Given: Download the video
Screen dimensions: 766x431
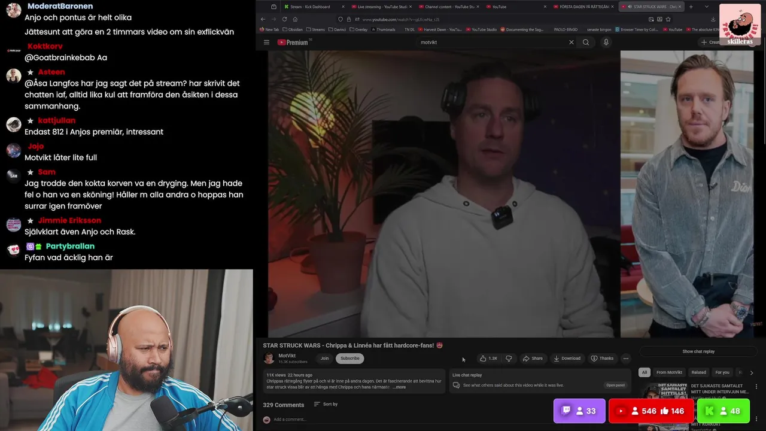Looking at the screenshot, I should pyautogui.click(x=567, y=359).
